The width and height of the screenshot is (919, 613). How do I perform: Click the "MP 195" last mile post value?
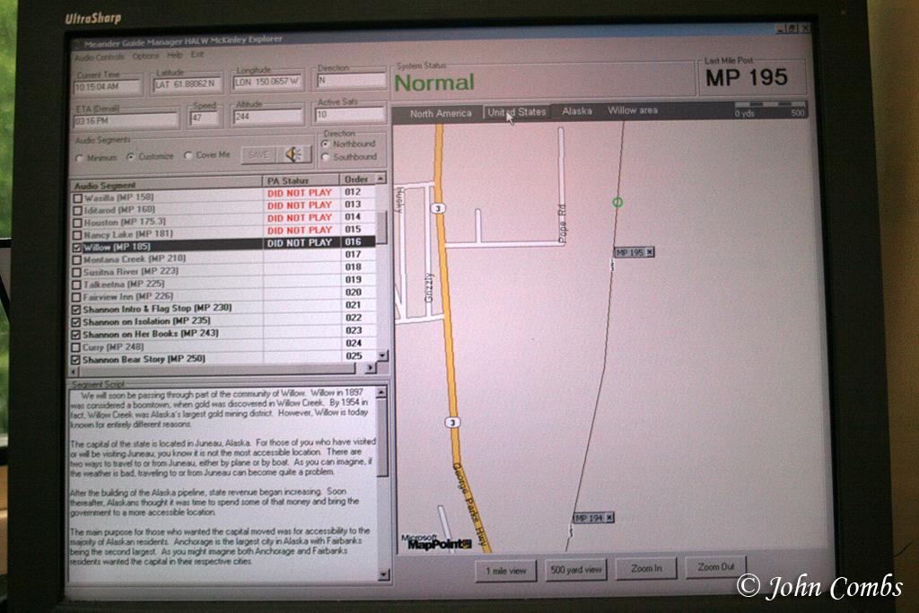coord(747,77)
